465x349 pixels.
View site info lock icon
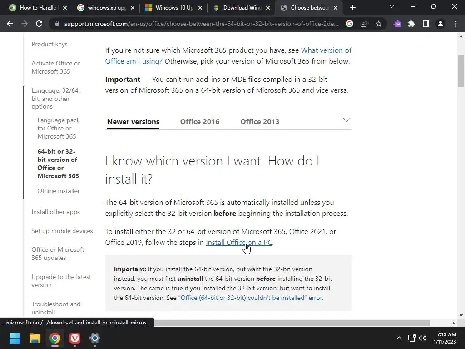(57, 24)
